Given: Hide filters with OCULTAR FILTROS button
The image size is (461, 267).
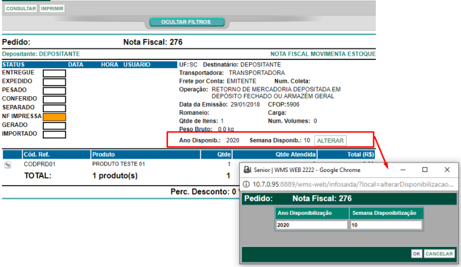Looking at the screenshot, I should click(x=187, y=22).
